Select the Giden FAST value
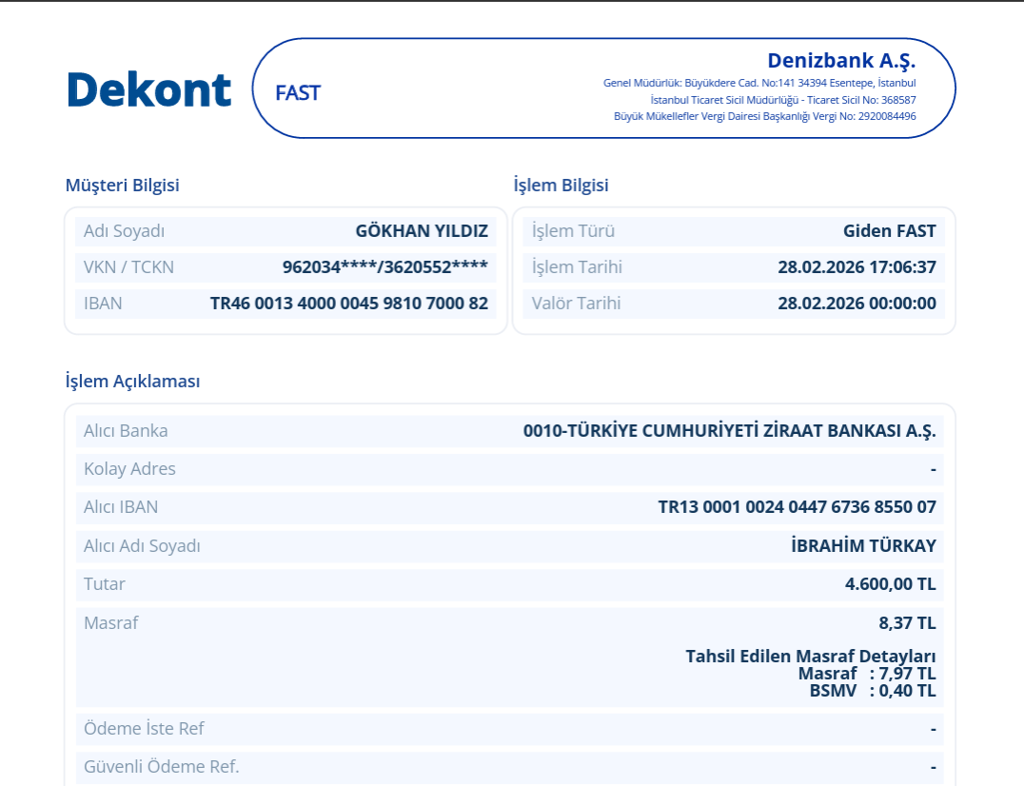 (x=890, y=231)
